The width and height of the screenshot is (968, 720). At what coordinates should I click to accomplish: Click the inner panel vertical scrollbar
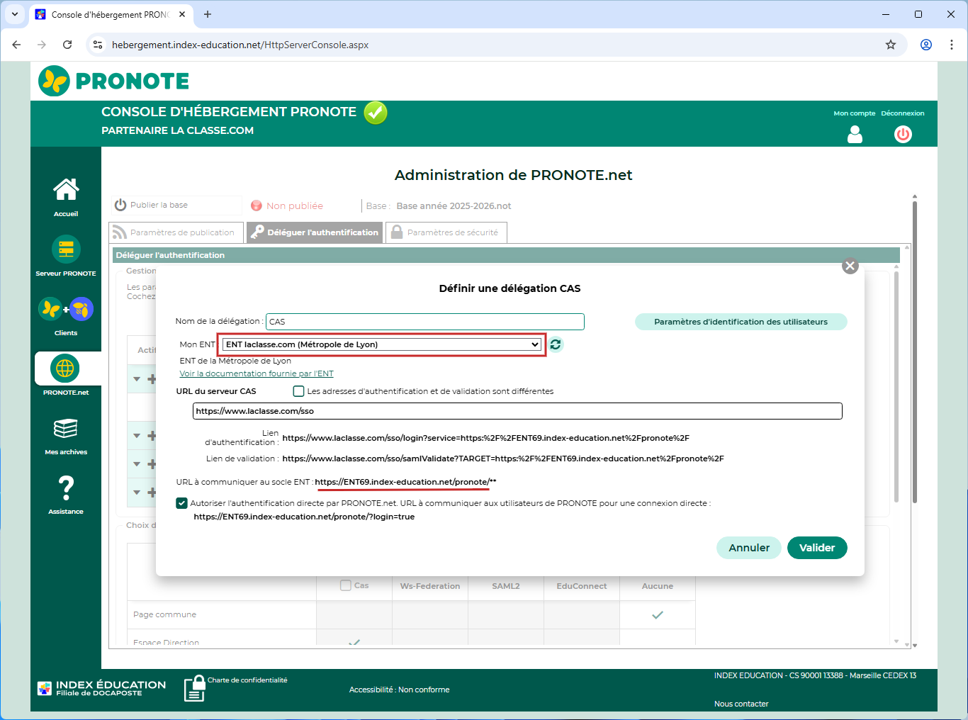click(x=896, y=386)
